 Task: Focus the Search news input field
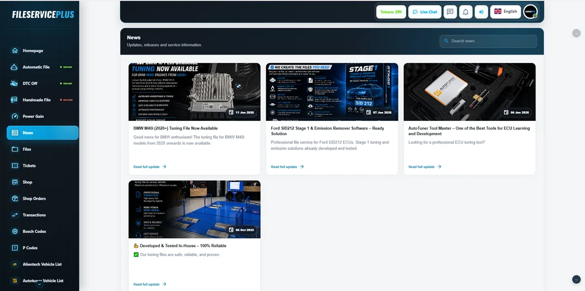489,41
